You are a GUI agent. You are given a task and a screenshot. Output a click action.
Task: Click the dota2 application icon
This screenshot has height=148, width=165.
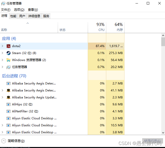point(8,46)
